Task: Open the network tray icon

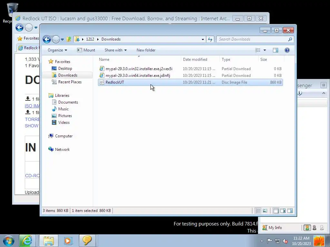Action: (x=277, y=241)
